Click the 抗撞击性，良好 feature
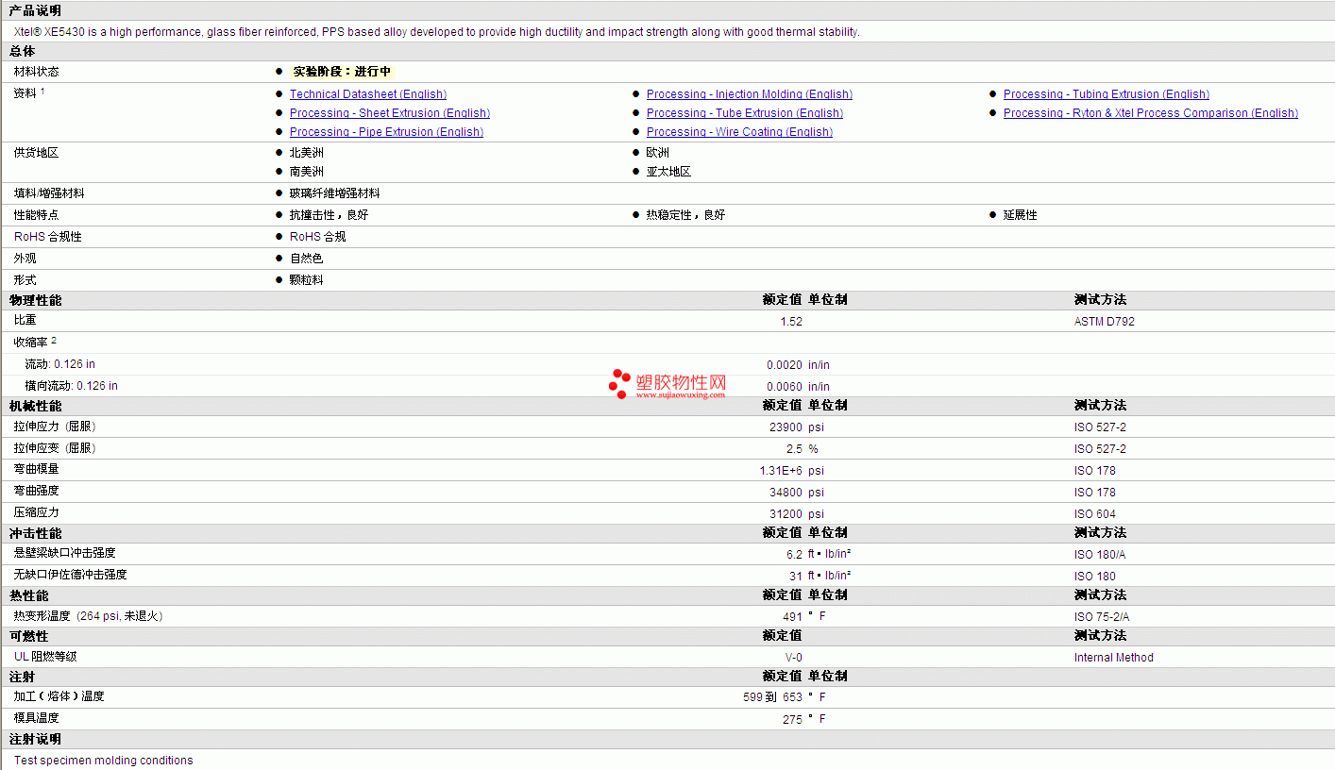This screenshot has height=770, width=1335. pos(330,215)
